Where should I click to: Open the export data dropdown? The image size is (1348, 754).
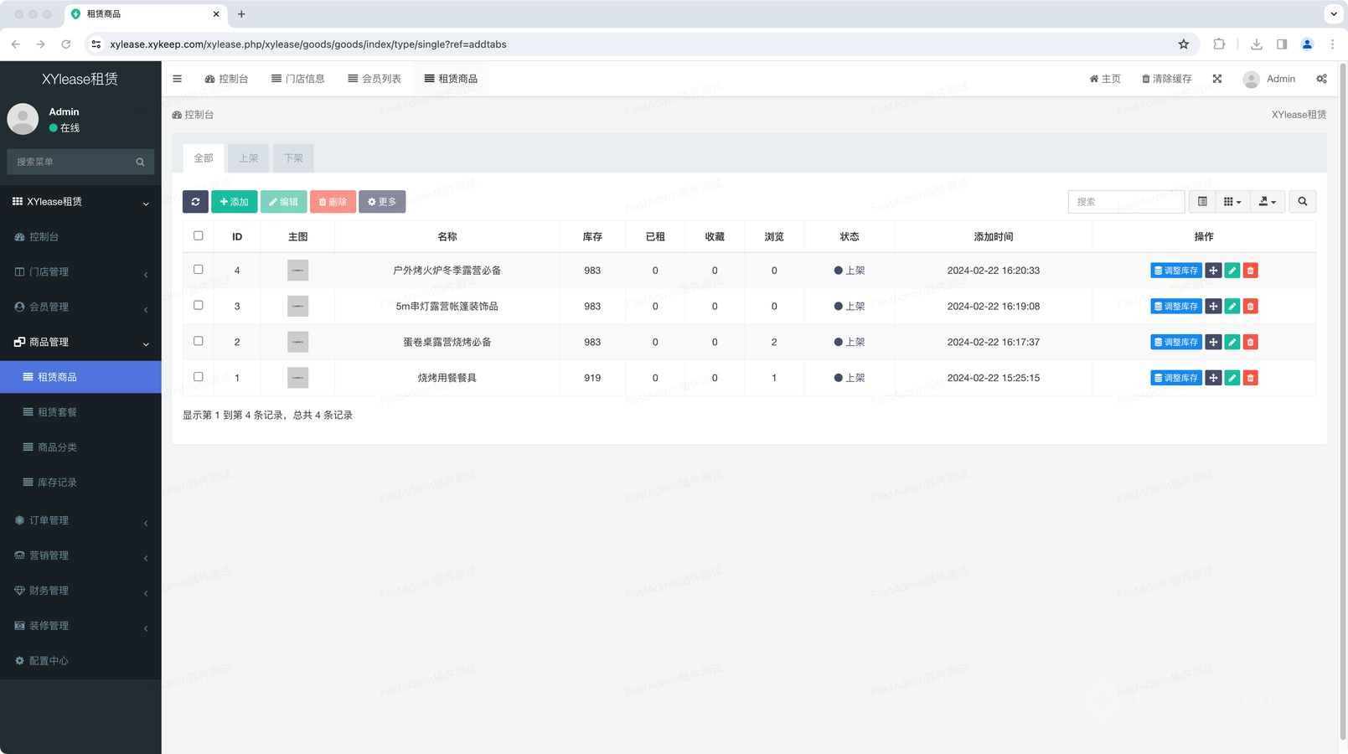pyautogui.click(x=1267, y=202)
